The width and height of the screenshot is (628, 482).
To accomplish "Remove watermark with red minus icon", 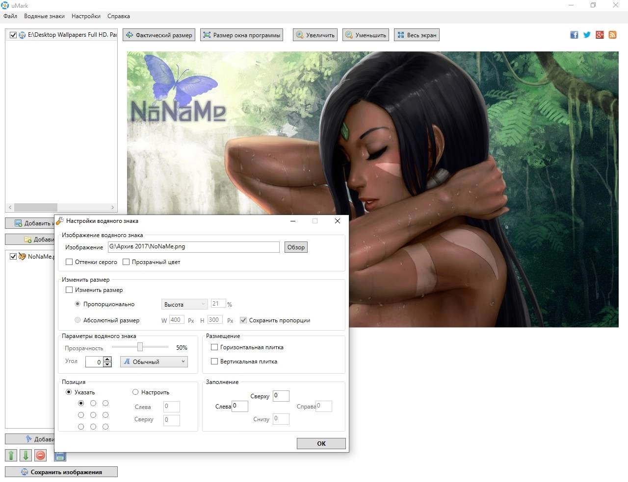I will (x=41, y=456).
